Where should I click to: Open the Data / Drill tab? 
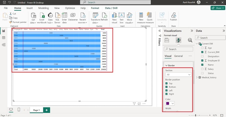(111, 8)
